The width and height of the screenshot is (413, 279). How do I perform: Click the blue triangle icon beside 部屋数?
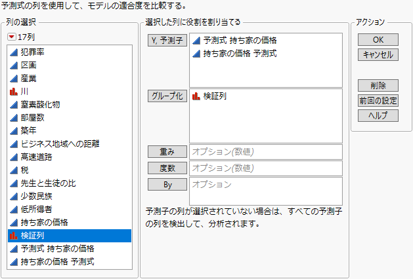coord(14,117)
